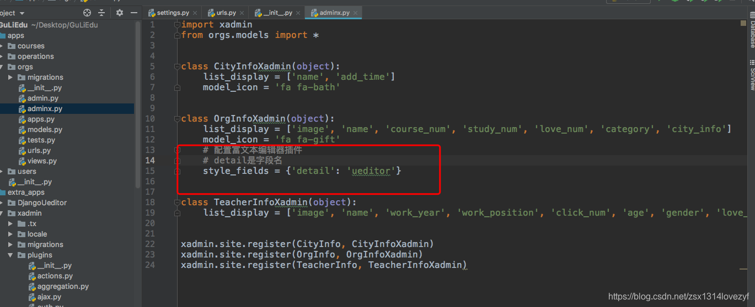Expand the locale folder
The height and width of the screenshot is (307, 755).
(x=10, y=234)
